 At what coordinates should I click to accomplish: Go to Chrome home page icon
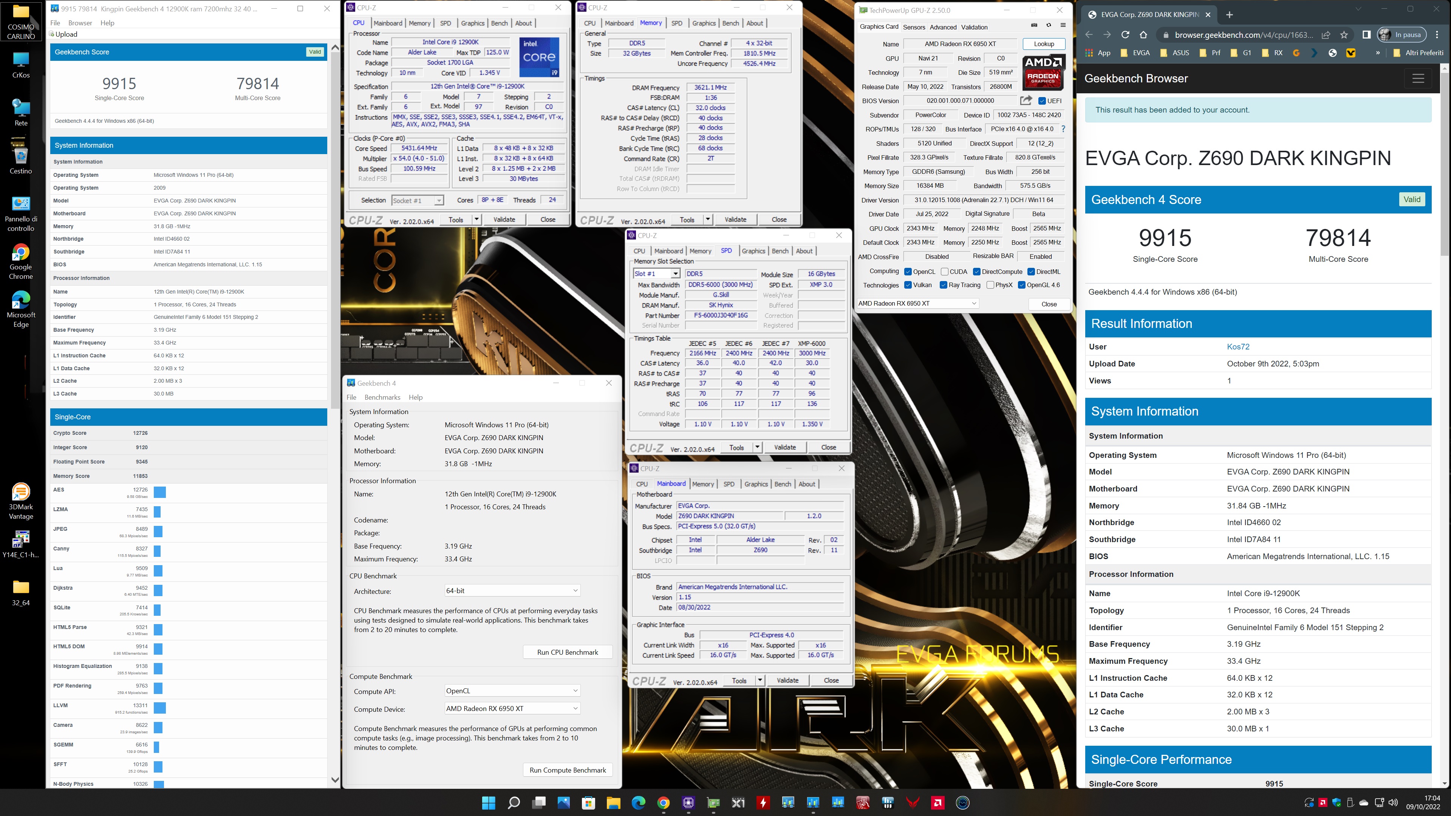pyautogui.click(x=1143, y=35)
